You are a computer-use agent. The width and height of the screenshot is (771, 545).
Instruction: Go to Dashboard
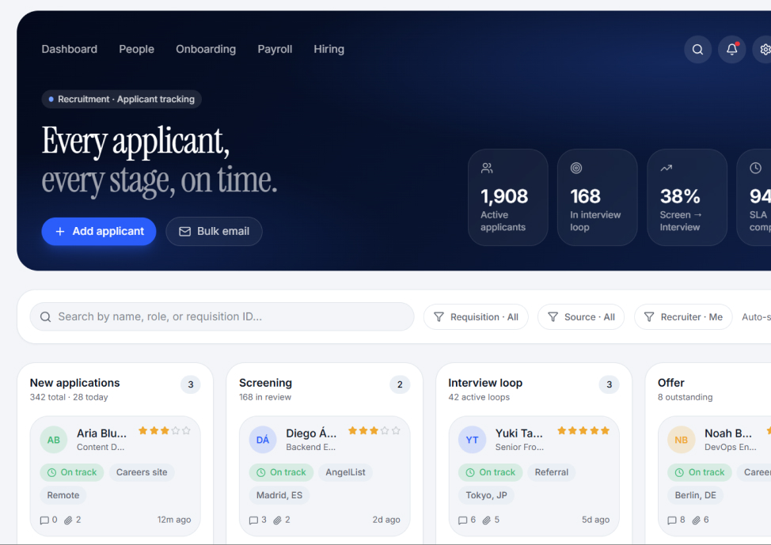click(x=70, y=49)
